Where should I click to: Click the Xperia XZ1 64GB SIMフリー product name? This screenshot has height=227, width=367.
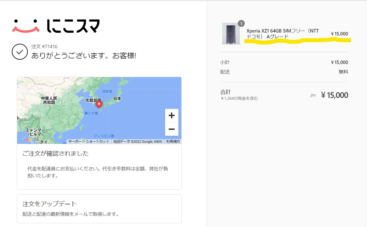point(283,34)
